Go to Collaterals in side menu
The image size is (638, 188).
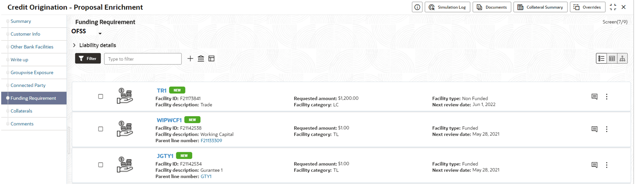tap(21, 111)
